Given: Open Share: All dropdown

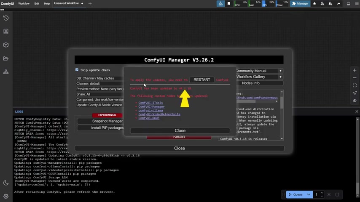Looking at the screenshot, I should point(99,94).
